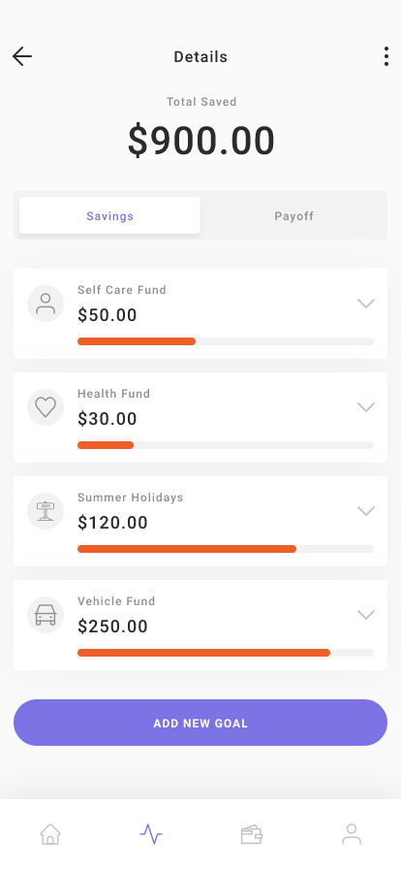Go back using the arrow icon
401x869 pixels.
tap(22, 56)
